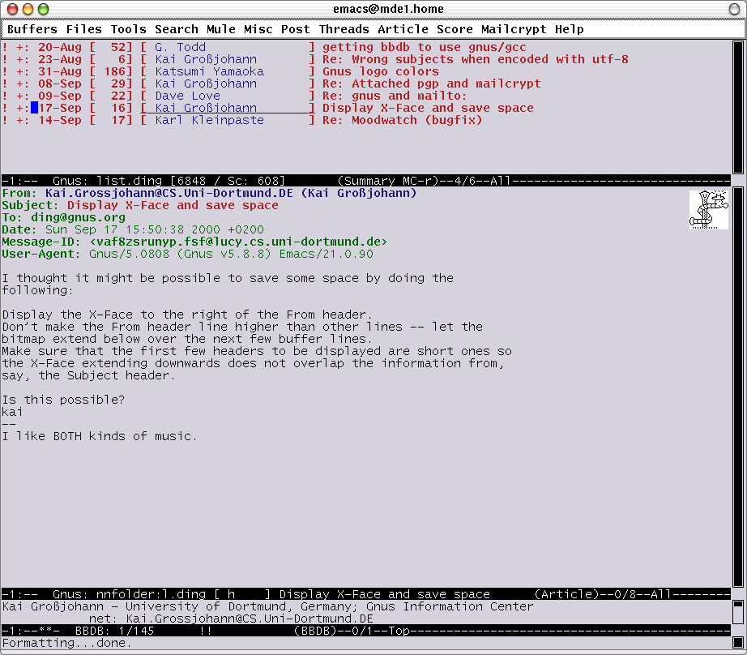The image size is (747, 655).
Task: Click the Karl Kleinpaste author name
Action: click(209, 120)
